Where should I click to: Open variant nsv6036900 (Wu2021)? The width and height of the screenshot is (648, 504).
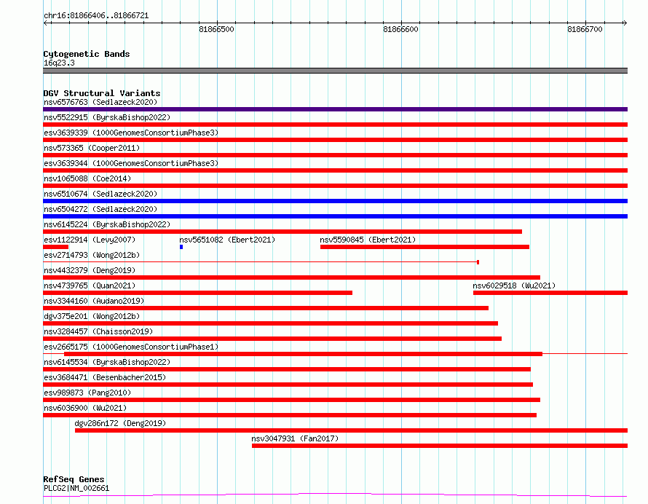click(x=85, y=408)
